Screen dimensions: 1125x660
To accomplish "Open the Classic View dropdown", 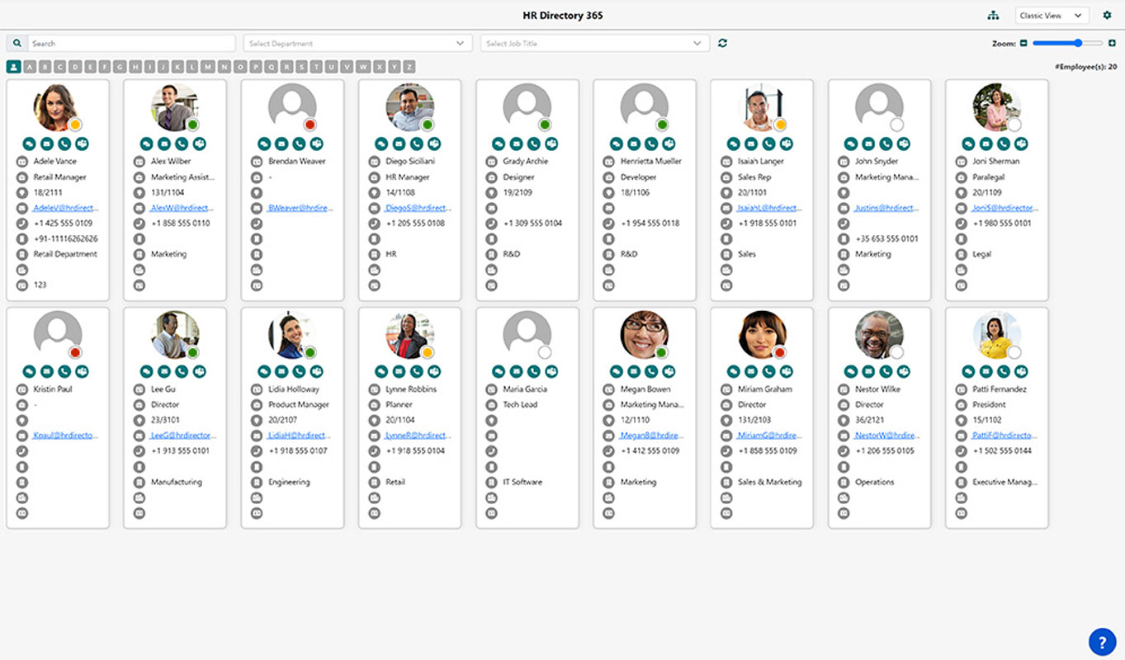I will click(x=1052, y=16).
